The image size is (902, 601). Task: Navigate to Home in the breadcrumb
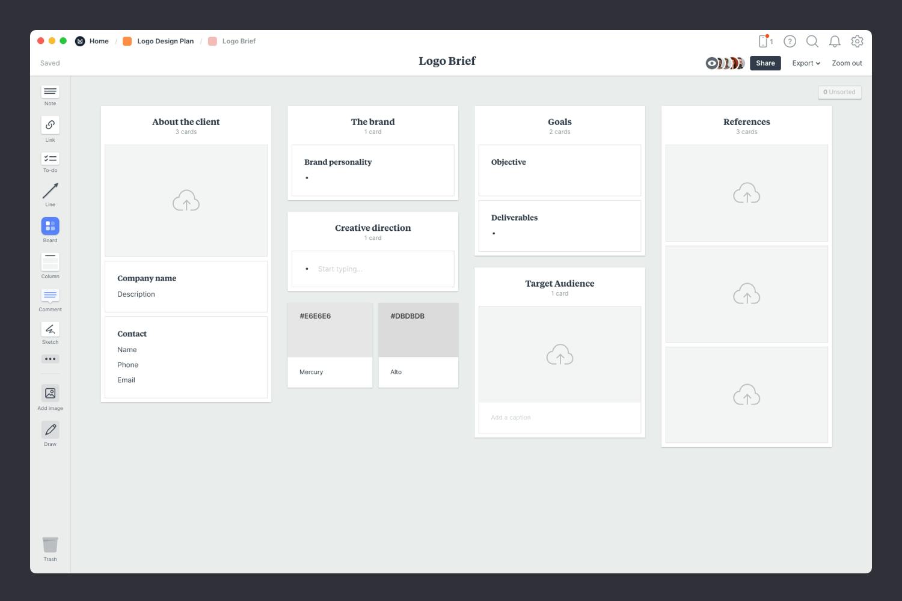[x=99, y=41]
